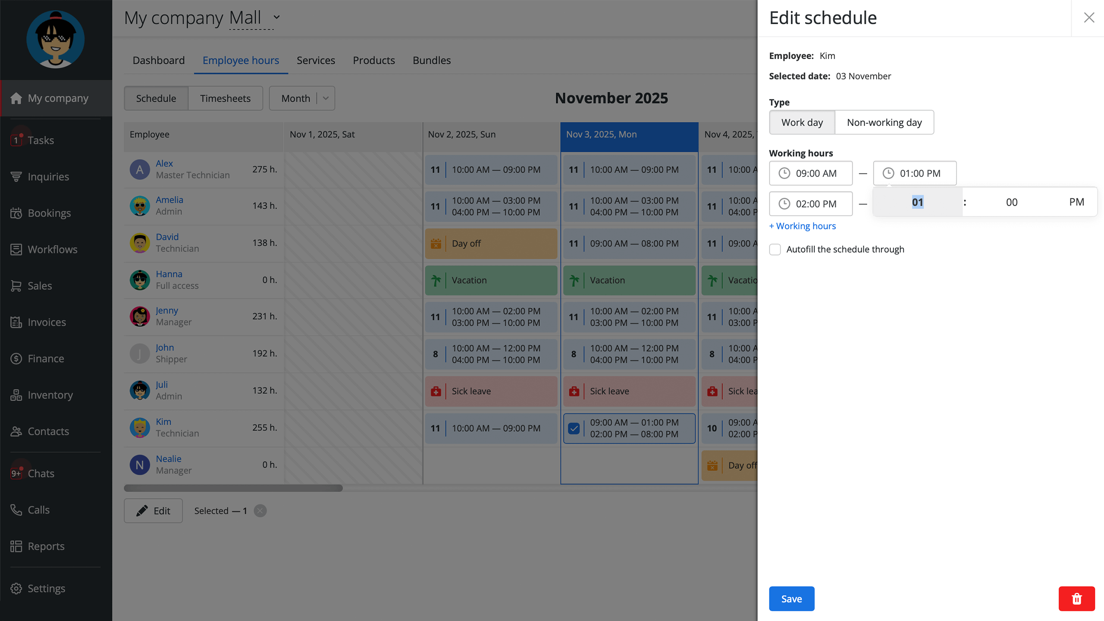Expand the Month view dropdown
This screenshot has width=1104, height=621.
326,98
